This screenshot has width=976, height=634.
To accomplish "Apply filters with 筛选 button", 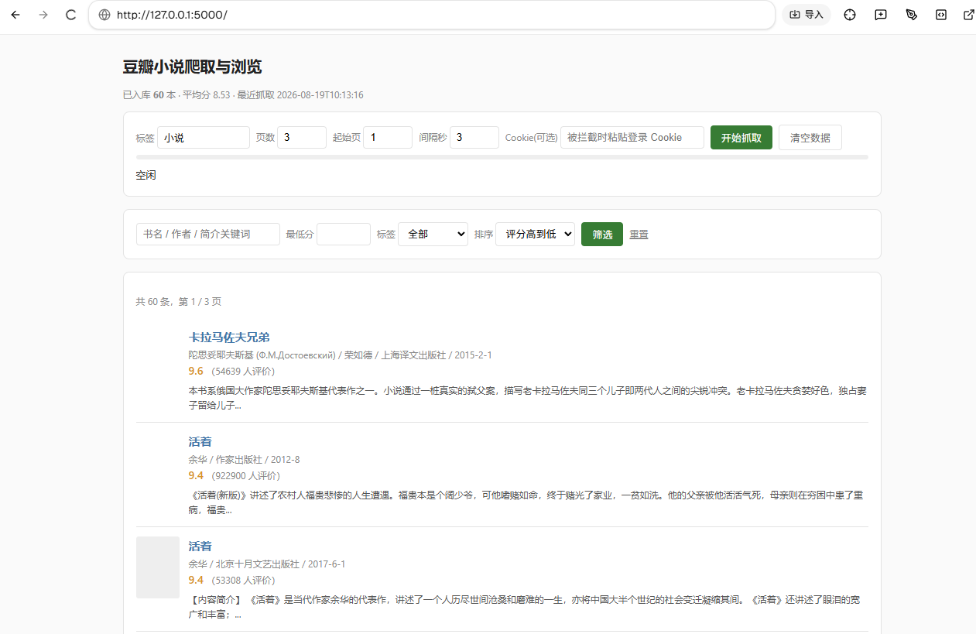I will pyautogui.click(x=602, y=235).
